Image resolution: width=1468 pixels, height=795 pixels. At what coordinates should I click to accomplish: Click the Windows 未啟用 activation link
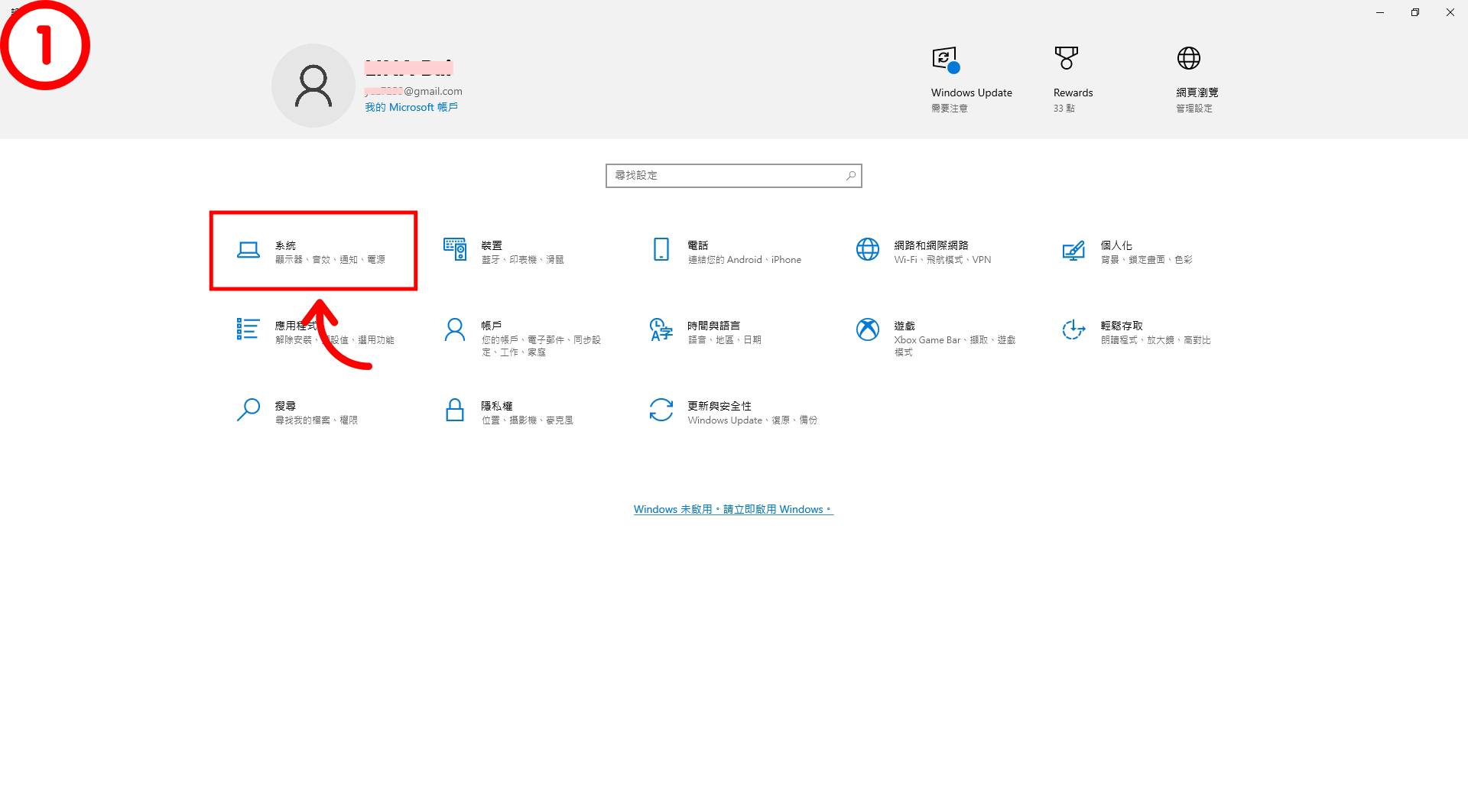[733, 509]
